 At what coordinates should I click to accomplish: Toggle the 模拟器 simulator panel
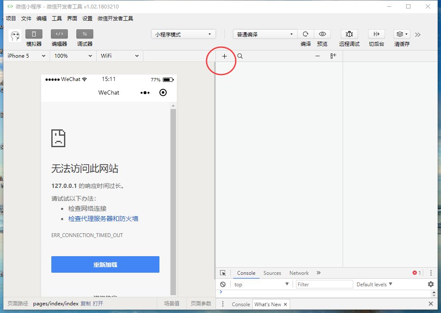click(34, 34)
